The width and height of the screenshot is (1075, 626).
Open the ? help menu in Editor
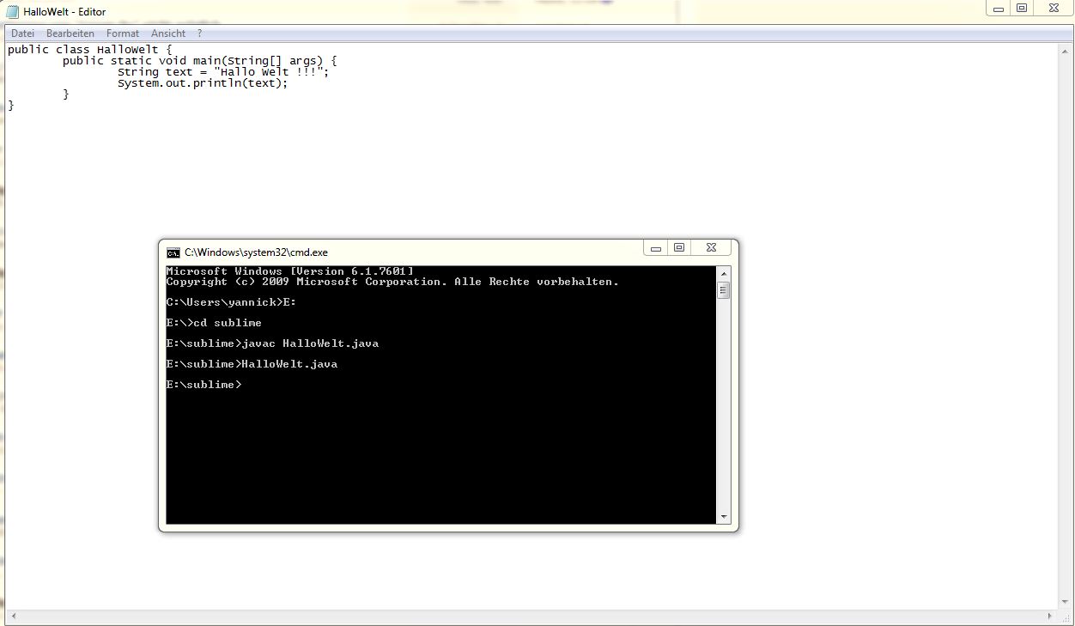tap(199, 33)
